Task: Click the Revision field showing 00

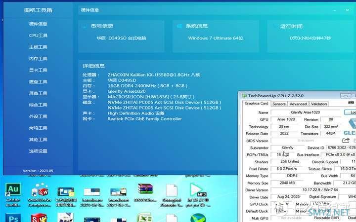Action: 331,119
